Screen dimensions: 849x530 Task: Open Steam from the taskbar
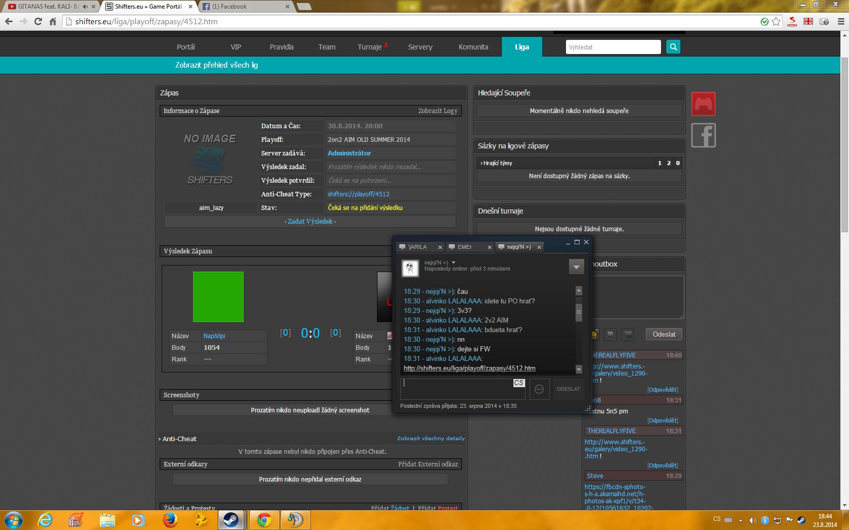(232, 519)
